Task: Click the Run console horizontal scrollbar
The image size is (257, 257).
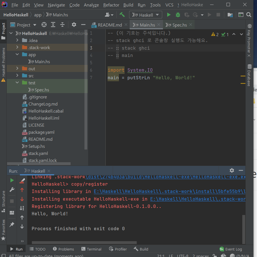Action: click(x=84, y=243)
